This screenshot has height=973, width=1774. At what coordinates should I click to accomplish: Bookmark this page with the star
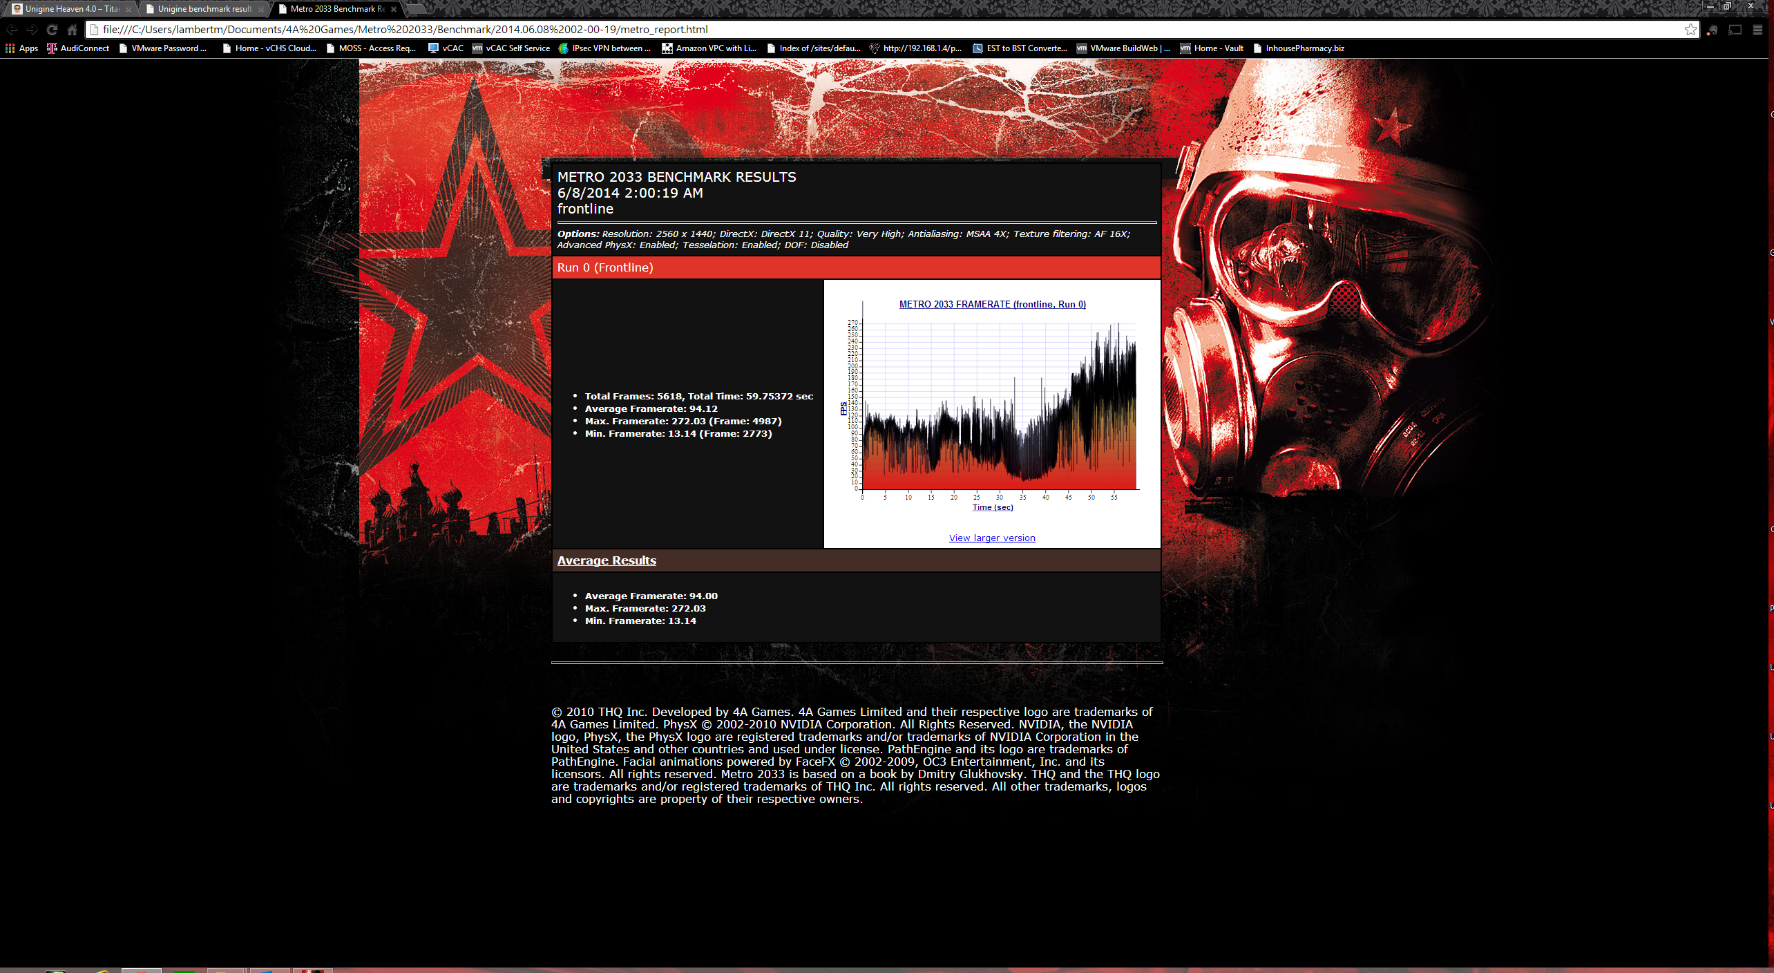click(1690, 30)
